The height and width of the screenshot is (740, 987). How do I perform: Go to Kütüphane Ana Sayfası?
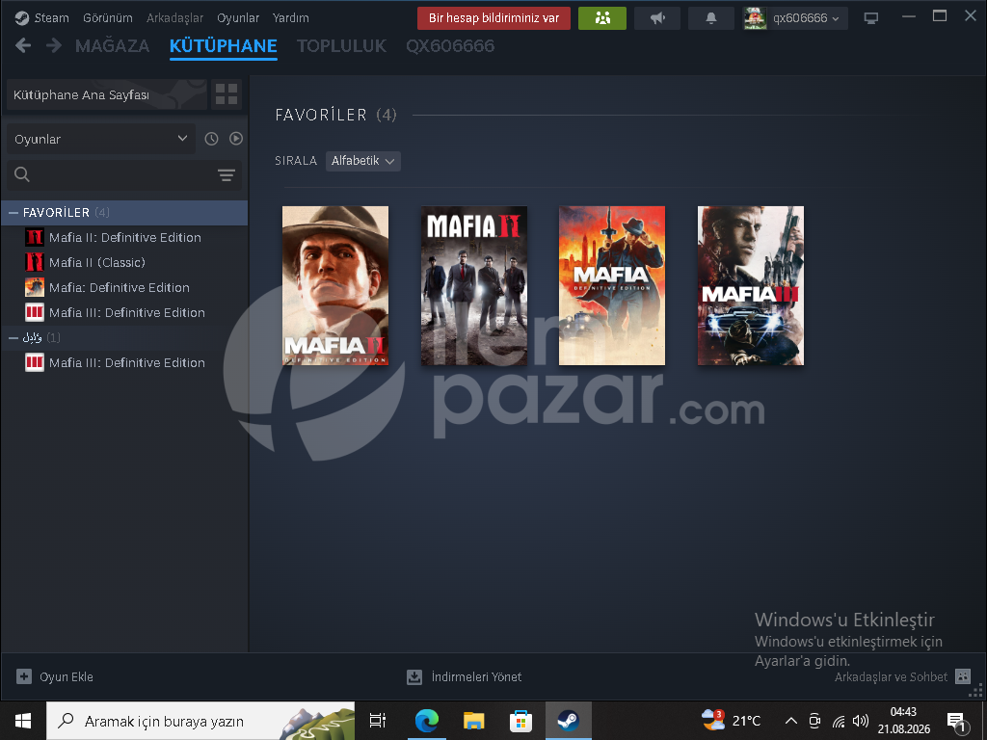(x=107, y=94)
